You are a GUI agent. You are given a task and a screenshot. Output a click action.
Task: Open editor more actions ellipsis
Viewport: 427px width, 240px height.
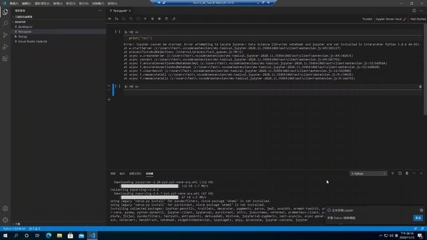pos(421,11)
